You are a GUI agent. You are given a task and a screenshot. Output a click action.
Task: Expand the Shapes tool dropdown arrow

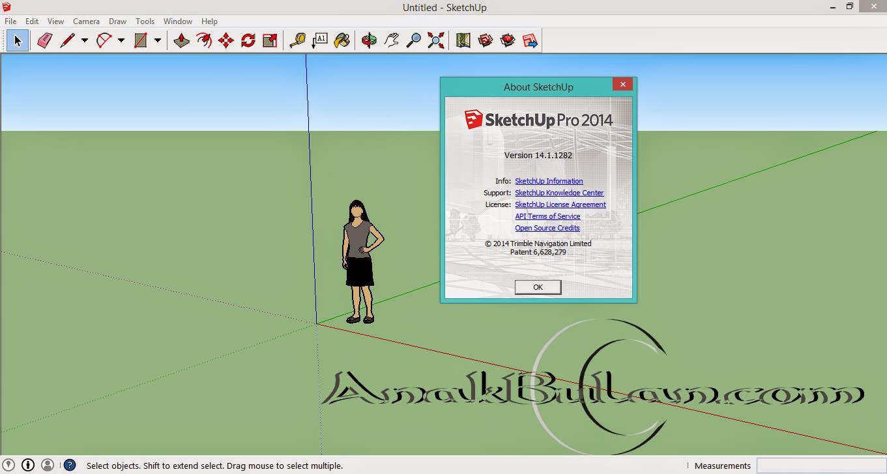[x=158, y=41]
